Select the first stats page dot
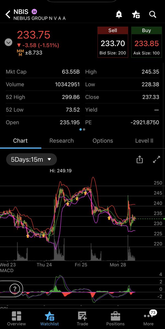 [x=81, y=130]
